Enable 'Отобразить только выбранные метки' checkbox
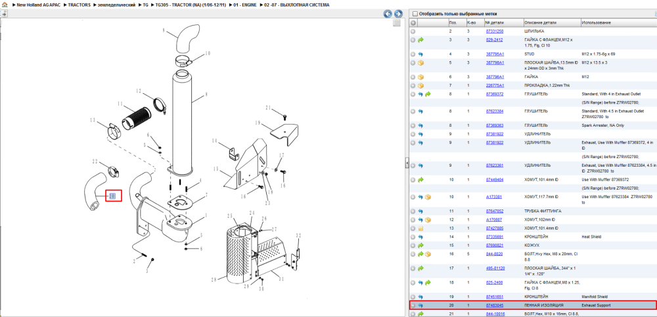This screenshot has width=657, height=317. pyautogui.click(x=416, y=14)
